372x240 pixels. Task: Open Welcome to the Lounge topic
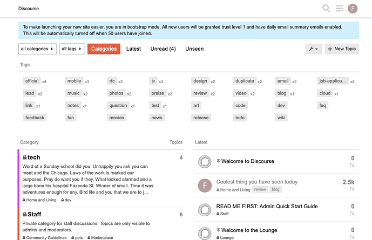point(249,230)
